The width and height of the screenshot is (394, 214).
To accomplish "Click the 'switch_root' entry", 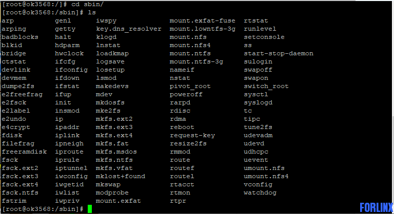I will point(266,86).
